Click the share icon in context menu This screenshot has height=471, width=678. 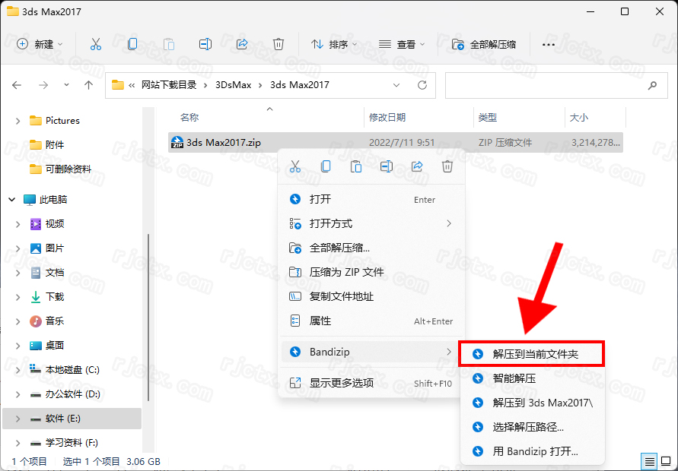tap(417, 166)
